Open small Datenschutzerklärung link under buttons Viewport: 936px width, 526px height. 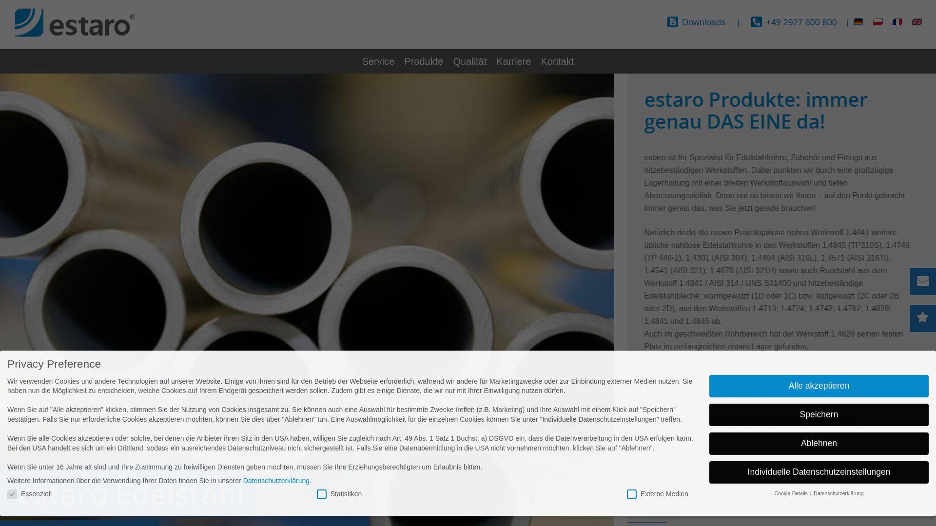838,493
